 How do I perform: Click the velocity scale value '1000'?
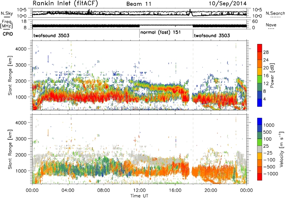coord(269,125)
